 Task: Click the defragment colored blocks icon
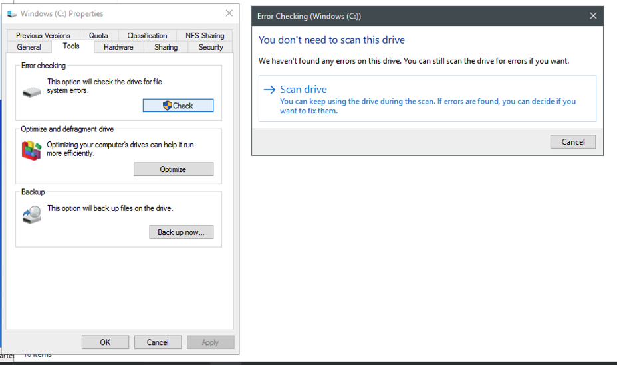click(x=31, y=151)
